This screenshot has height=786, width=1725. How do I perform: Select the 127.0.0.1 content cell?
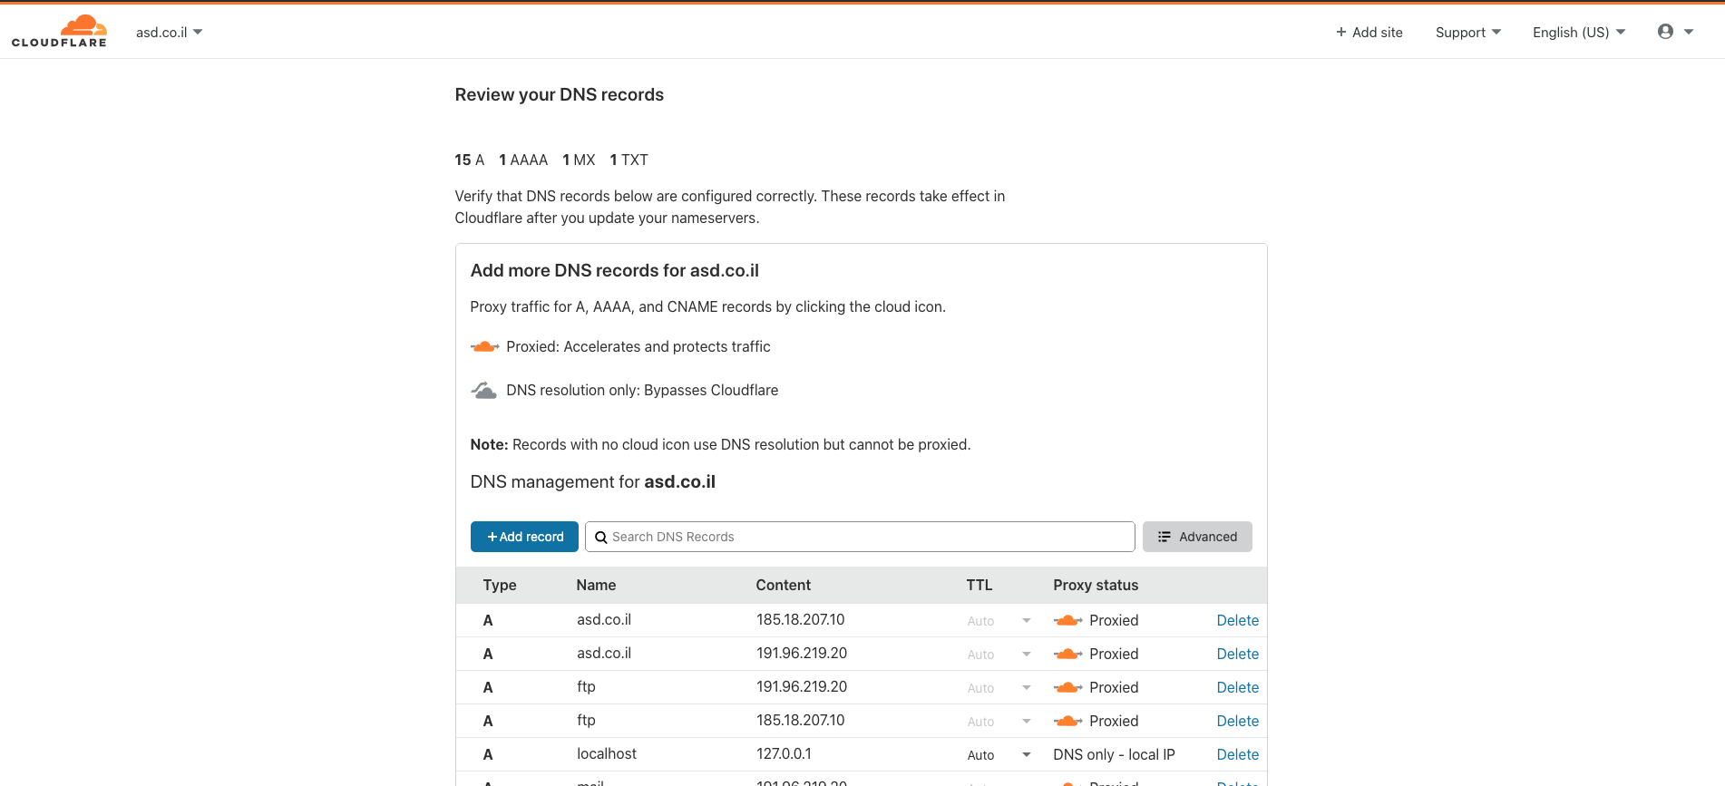pyautogui.click(x=784, y=754)
